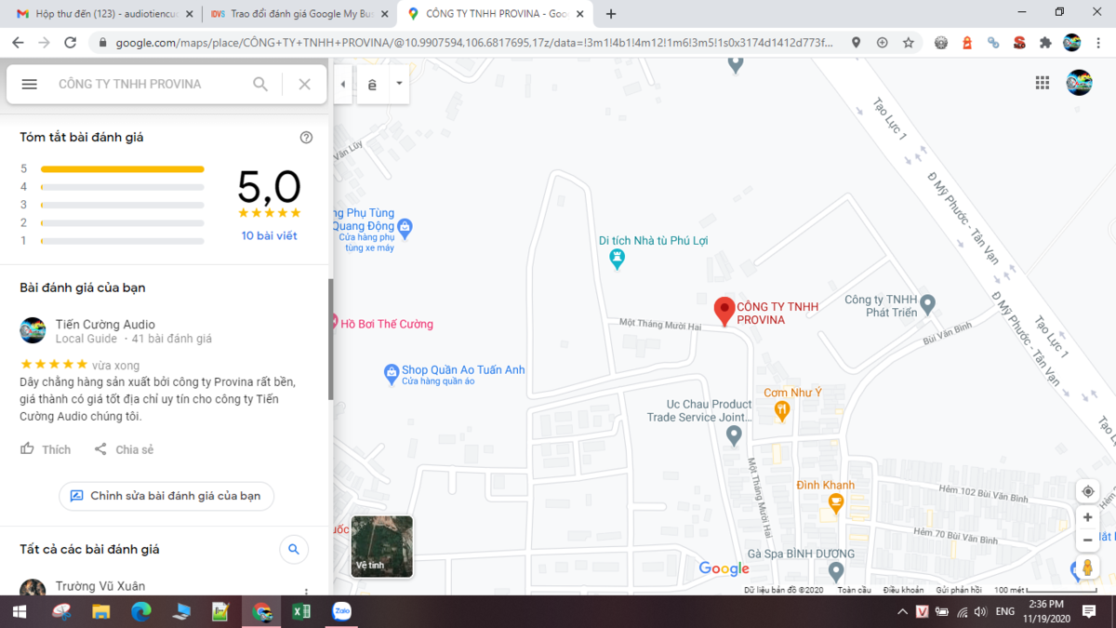
Task: Click the location permission icon in address bar
Action: pos(856,43)
